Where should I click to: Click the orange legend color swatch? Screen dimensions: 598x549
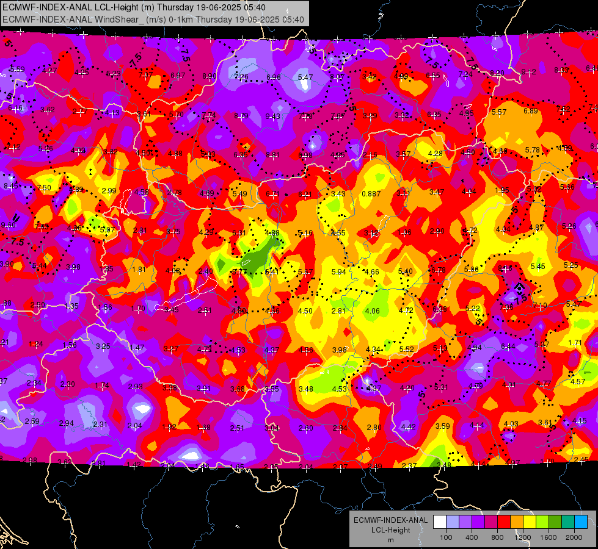(517, 522)
